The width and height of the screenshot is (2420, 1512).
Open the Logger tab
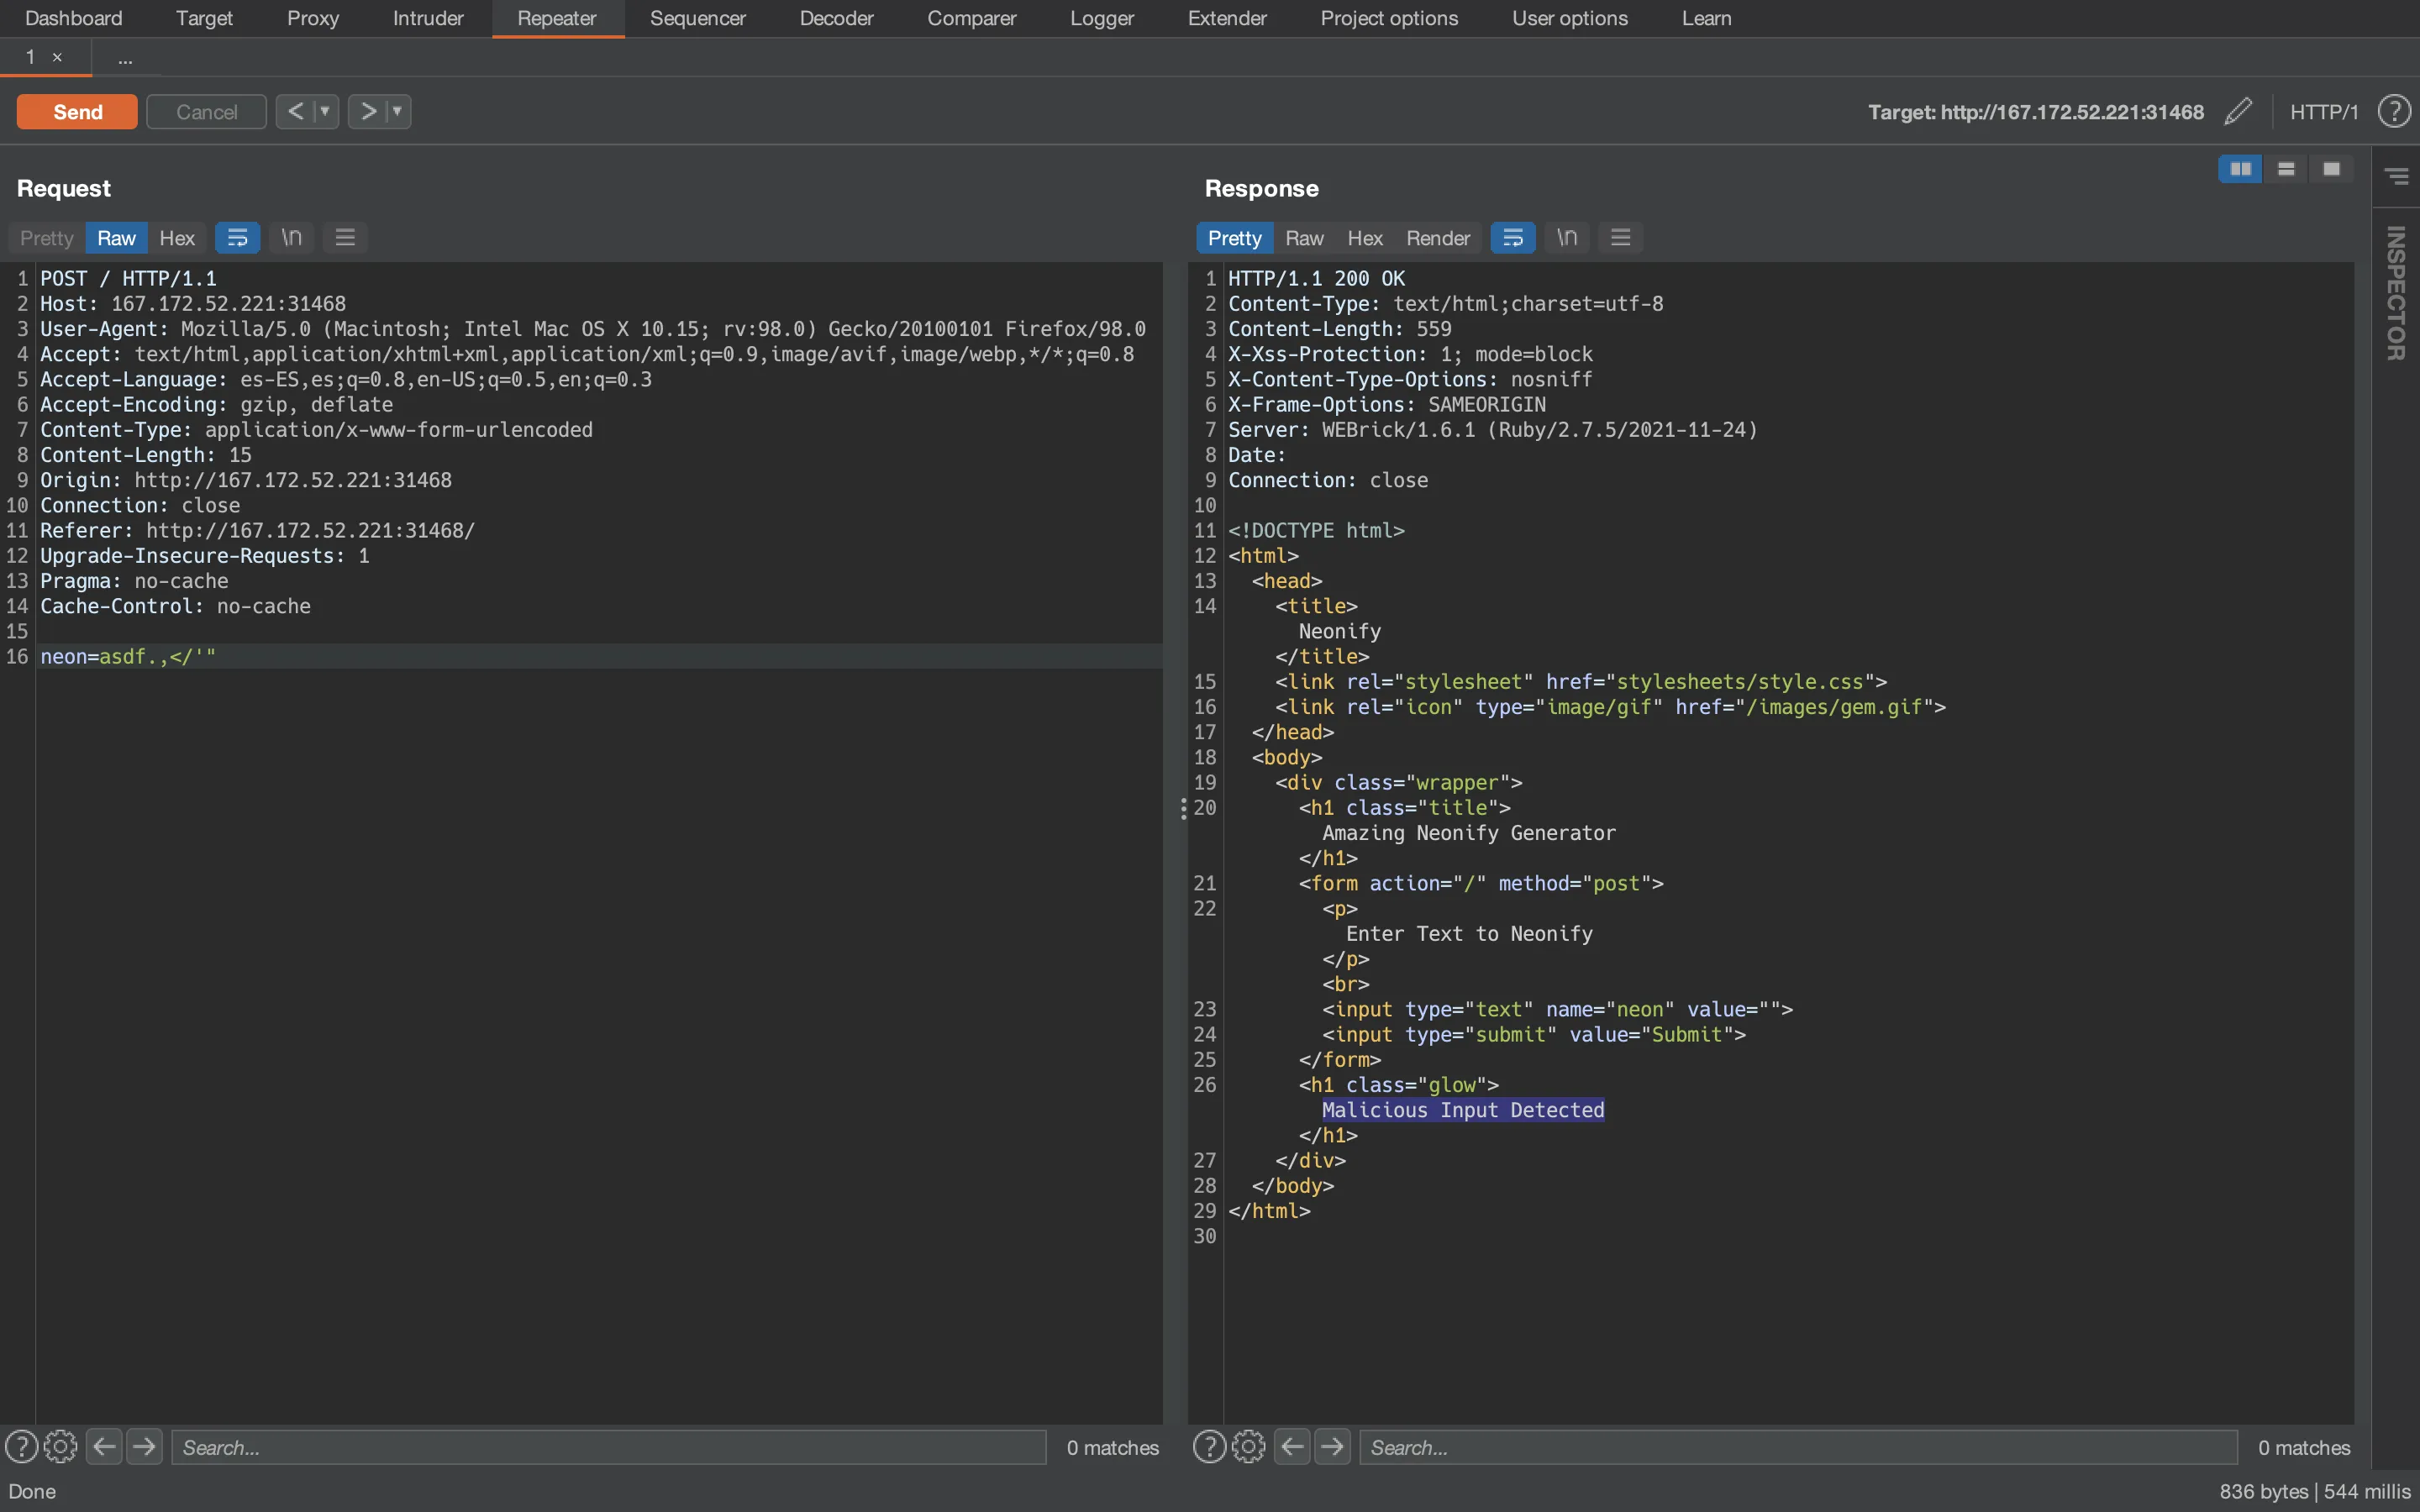click(1101, 18)
